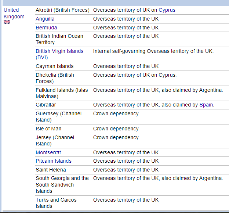The height and width of the screenshot is (213, 229).
Task: Select the Cayman Islands table cell
Action: pyautogui.click(x=54, y=66)
